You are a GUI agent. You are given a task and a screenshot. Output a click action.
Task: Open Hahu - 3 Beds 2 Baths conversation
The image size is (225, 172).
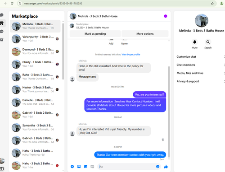click(x=35, y=165)
